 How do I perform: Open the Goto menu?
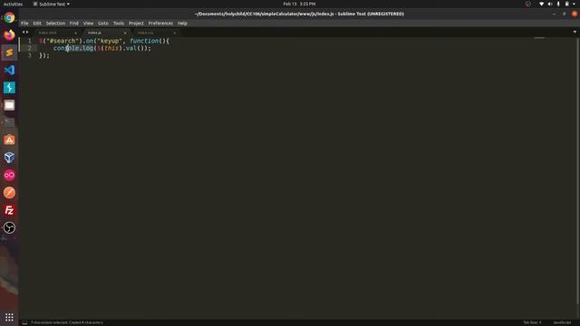tap(102, 23)
